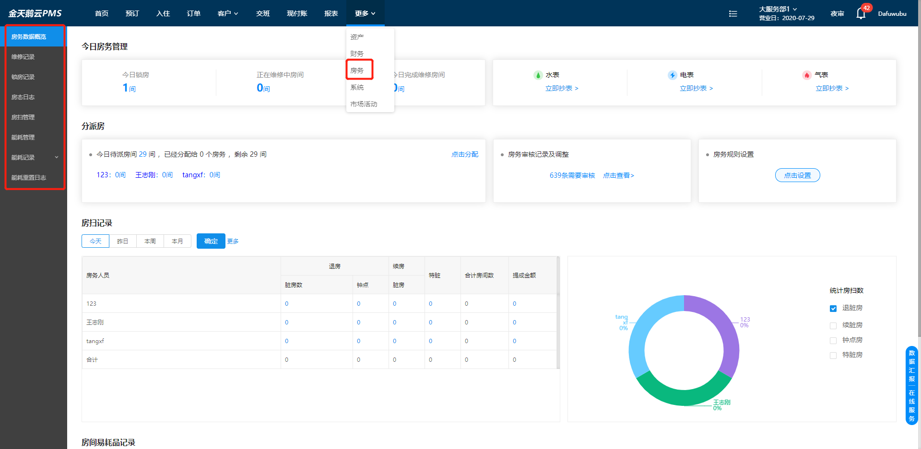Select the 本月 date filter
The image size is (921, 449).
point(177,241)
